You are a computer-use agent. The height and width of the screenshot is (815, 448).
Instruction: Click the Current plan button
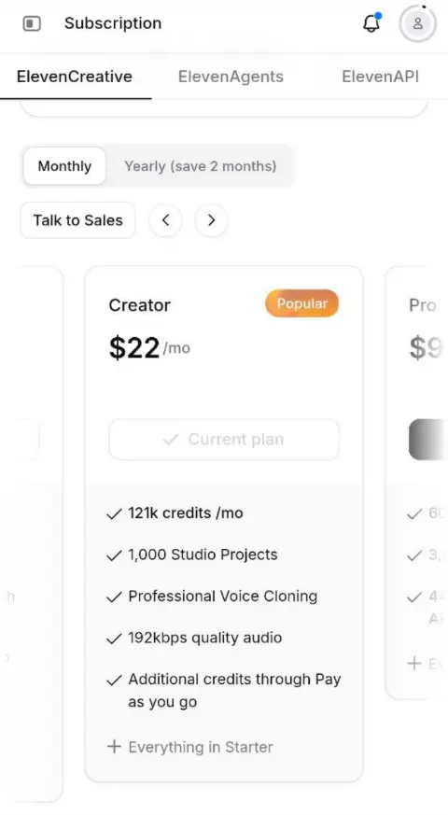coord(224,440)
